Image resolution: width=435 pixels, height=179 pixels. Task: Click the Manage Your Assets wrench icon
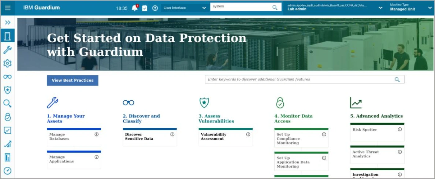coord(53,103)
